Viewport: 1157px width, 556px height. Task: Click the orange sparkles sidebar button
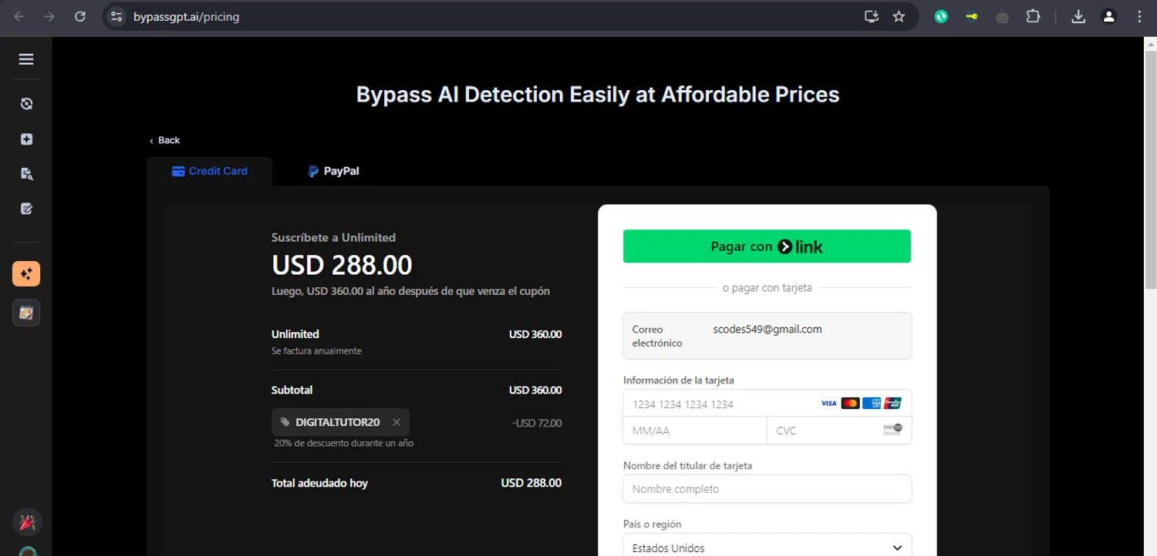(x=26, y=273)
